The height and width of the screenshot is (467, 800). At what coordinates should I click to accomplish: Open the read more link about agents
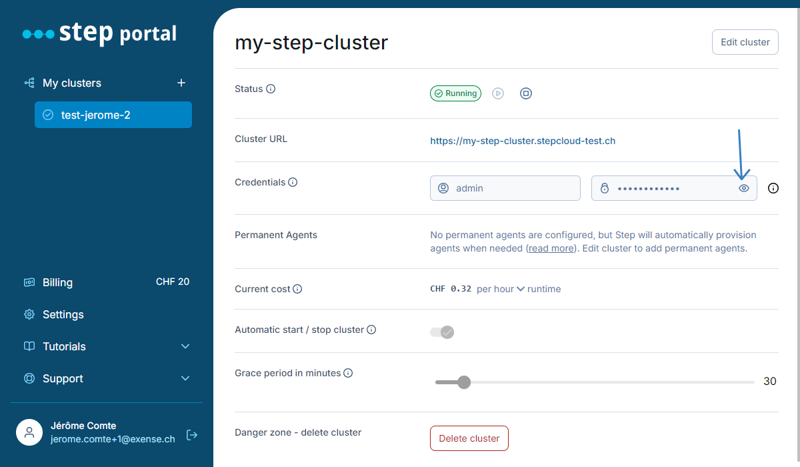(551, 248)
